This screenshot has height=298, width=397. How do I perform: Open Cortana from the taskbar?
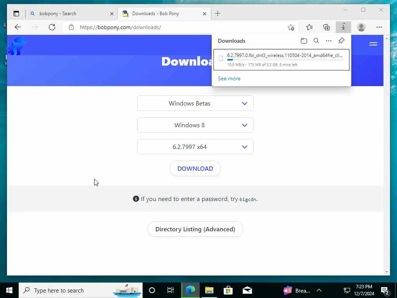click(152, 290)
